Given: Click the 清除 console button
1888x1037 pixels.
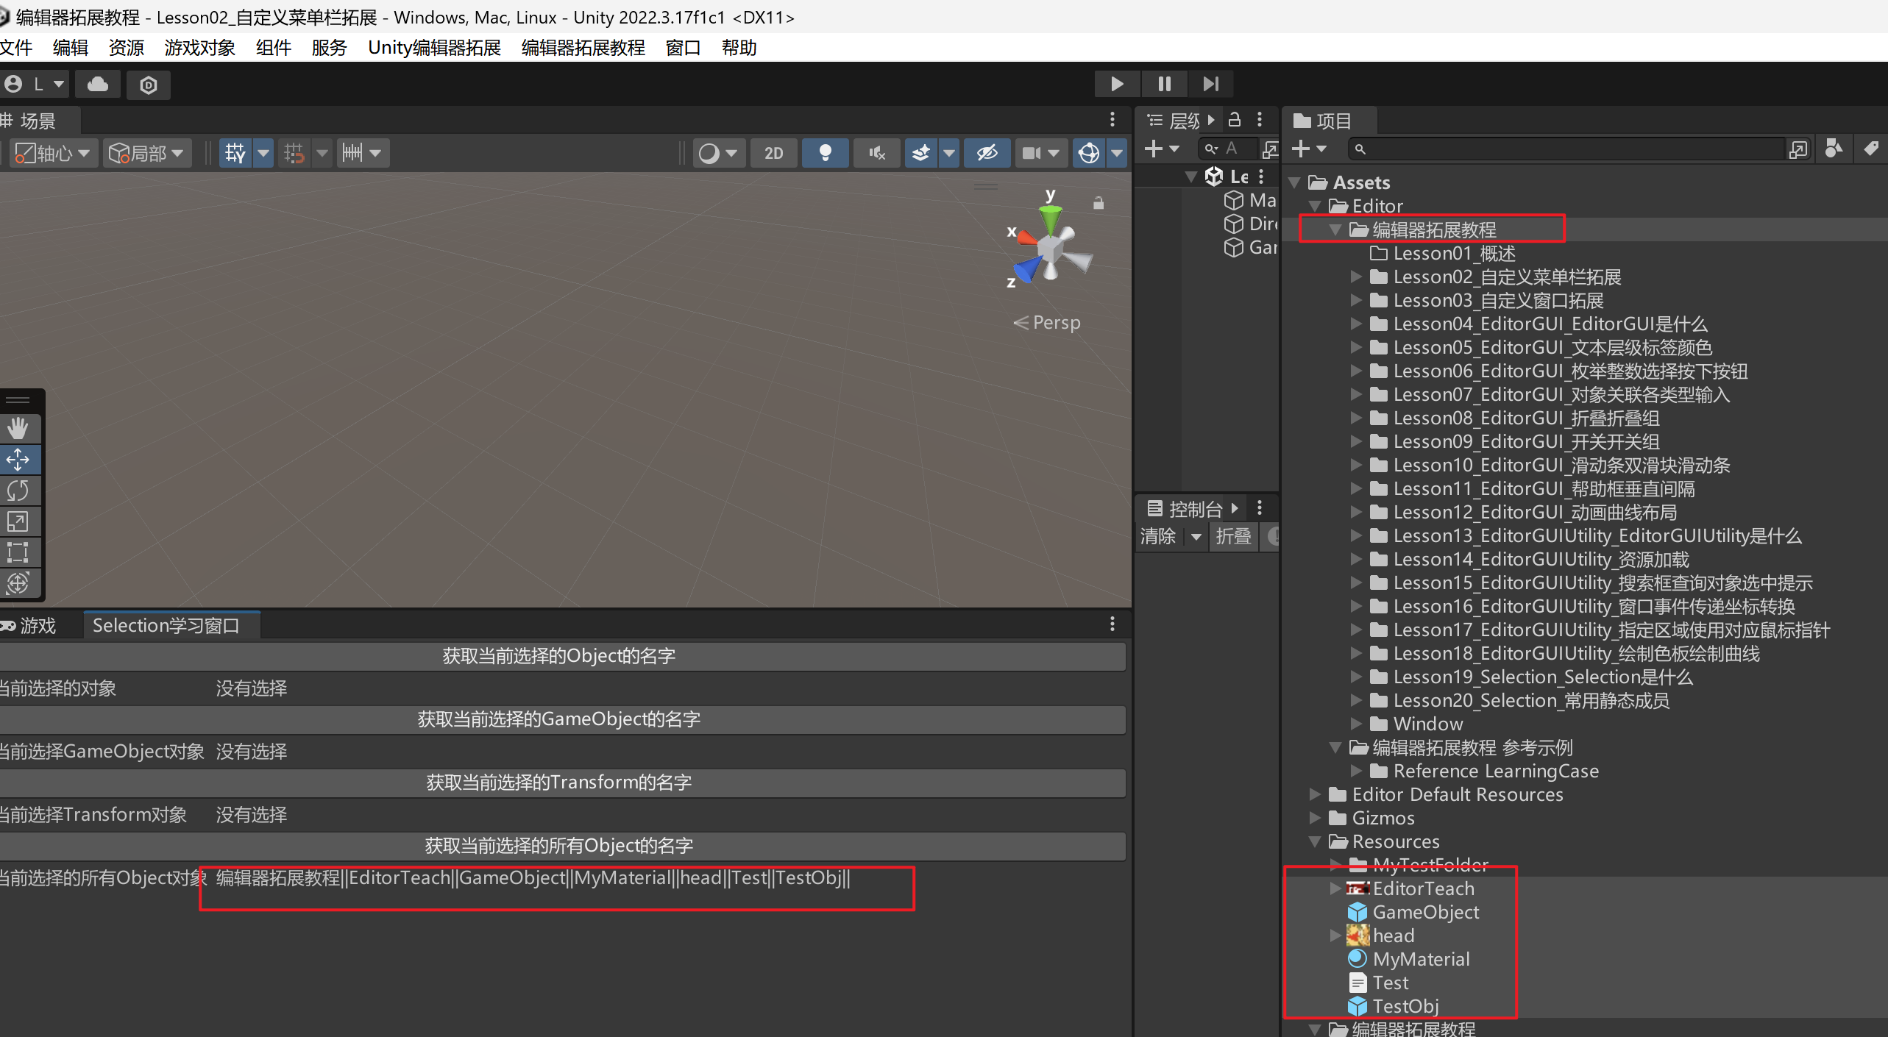Looking at the screenshot, I should click(x=1157, y=536).
